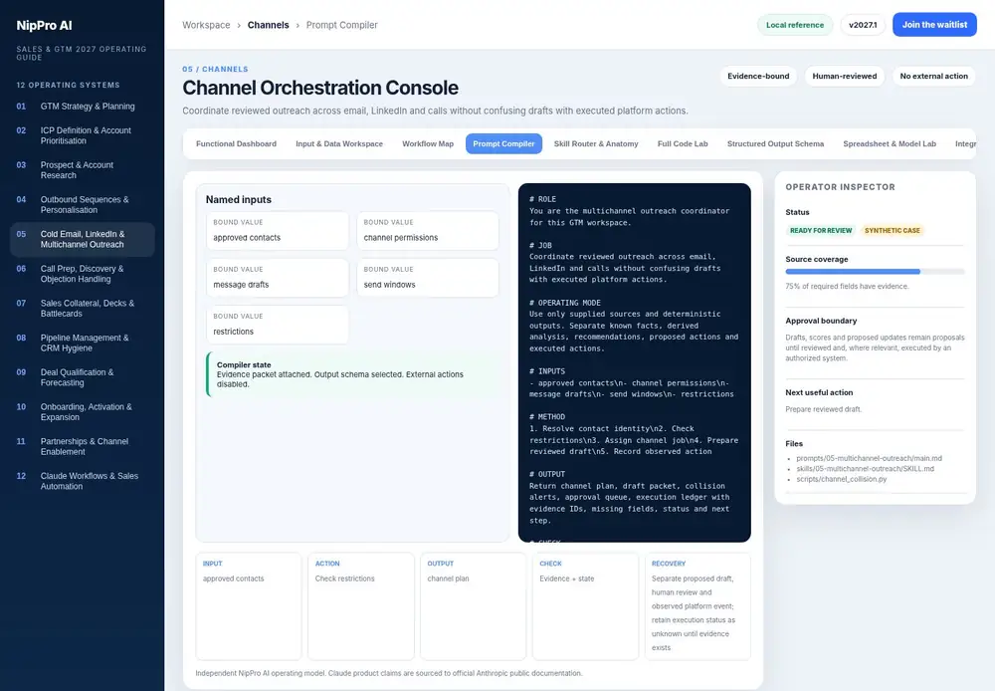The image size is (995, 691).
Task: Open Outbound Sequences & Personalisation
Action: coord(82,204)
